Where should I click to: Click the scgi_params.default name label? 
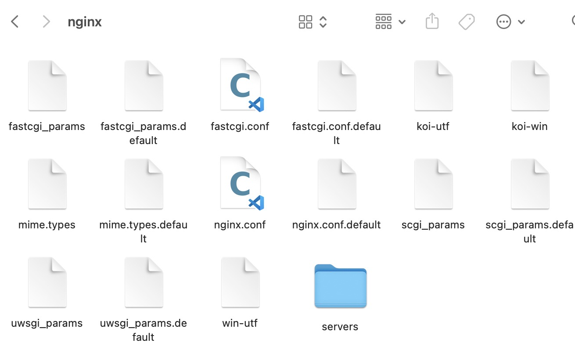pos(530,232)
